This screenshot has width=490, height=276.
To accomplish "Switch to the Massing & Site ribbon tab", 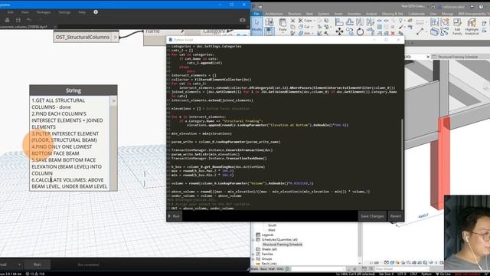I will coord(393,14).
